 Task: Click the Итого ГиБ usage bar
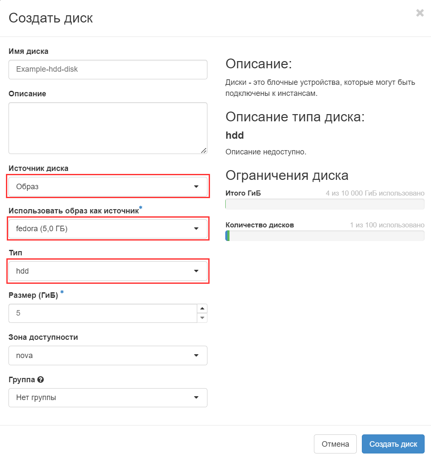pos(325,204)
